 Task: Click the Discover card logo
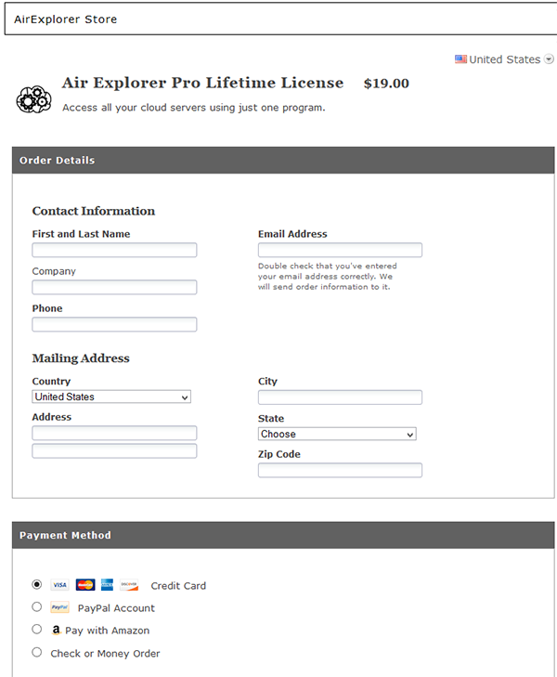(129, 585)
